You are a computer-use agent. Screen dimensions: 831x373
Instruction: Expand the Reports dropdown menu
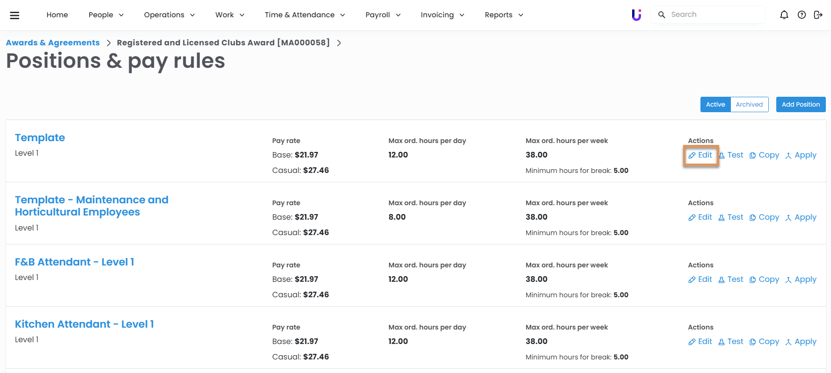click(x=503, y=15)
